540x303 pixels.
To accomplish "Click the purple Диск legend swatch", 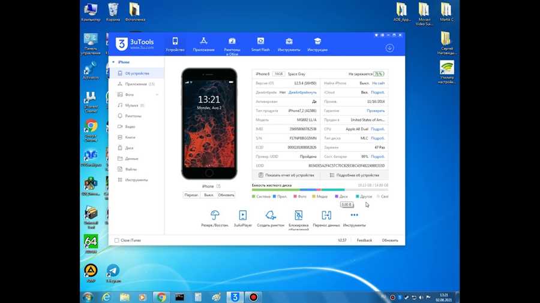I will (337, 196).
